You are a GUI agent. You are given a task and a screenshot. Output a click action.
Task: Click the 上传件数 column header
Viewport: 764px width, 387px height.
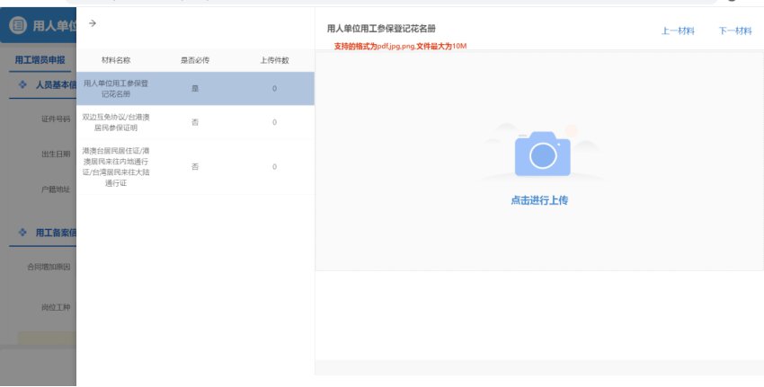[274, 60]
